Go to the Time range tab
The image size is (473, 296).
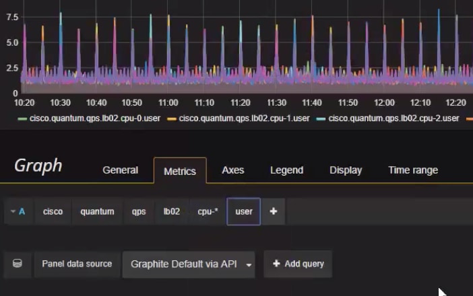[413, 170]
